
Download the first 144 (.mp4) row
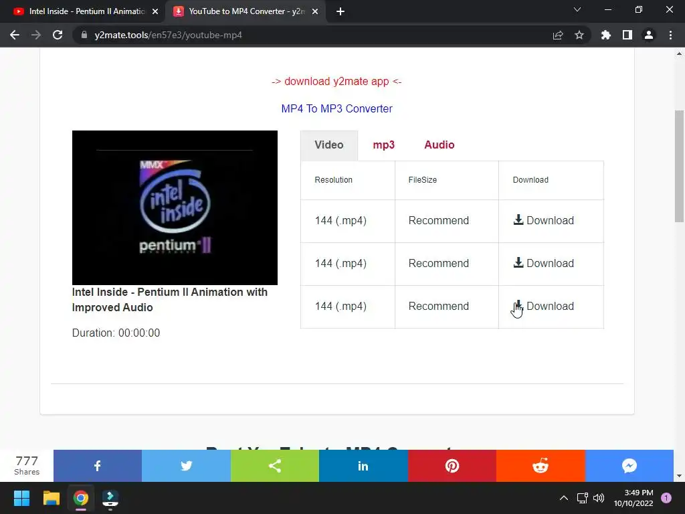[543, 220]
